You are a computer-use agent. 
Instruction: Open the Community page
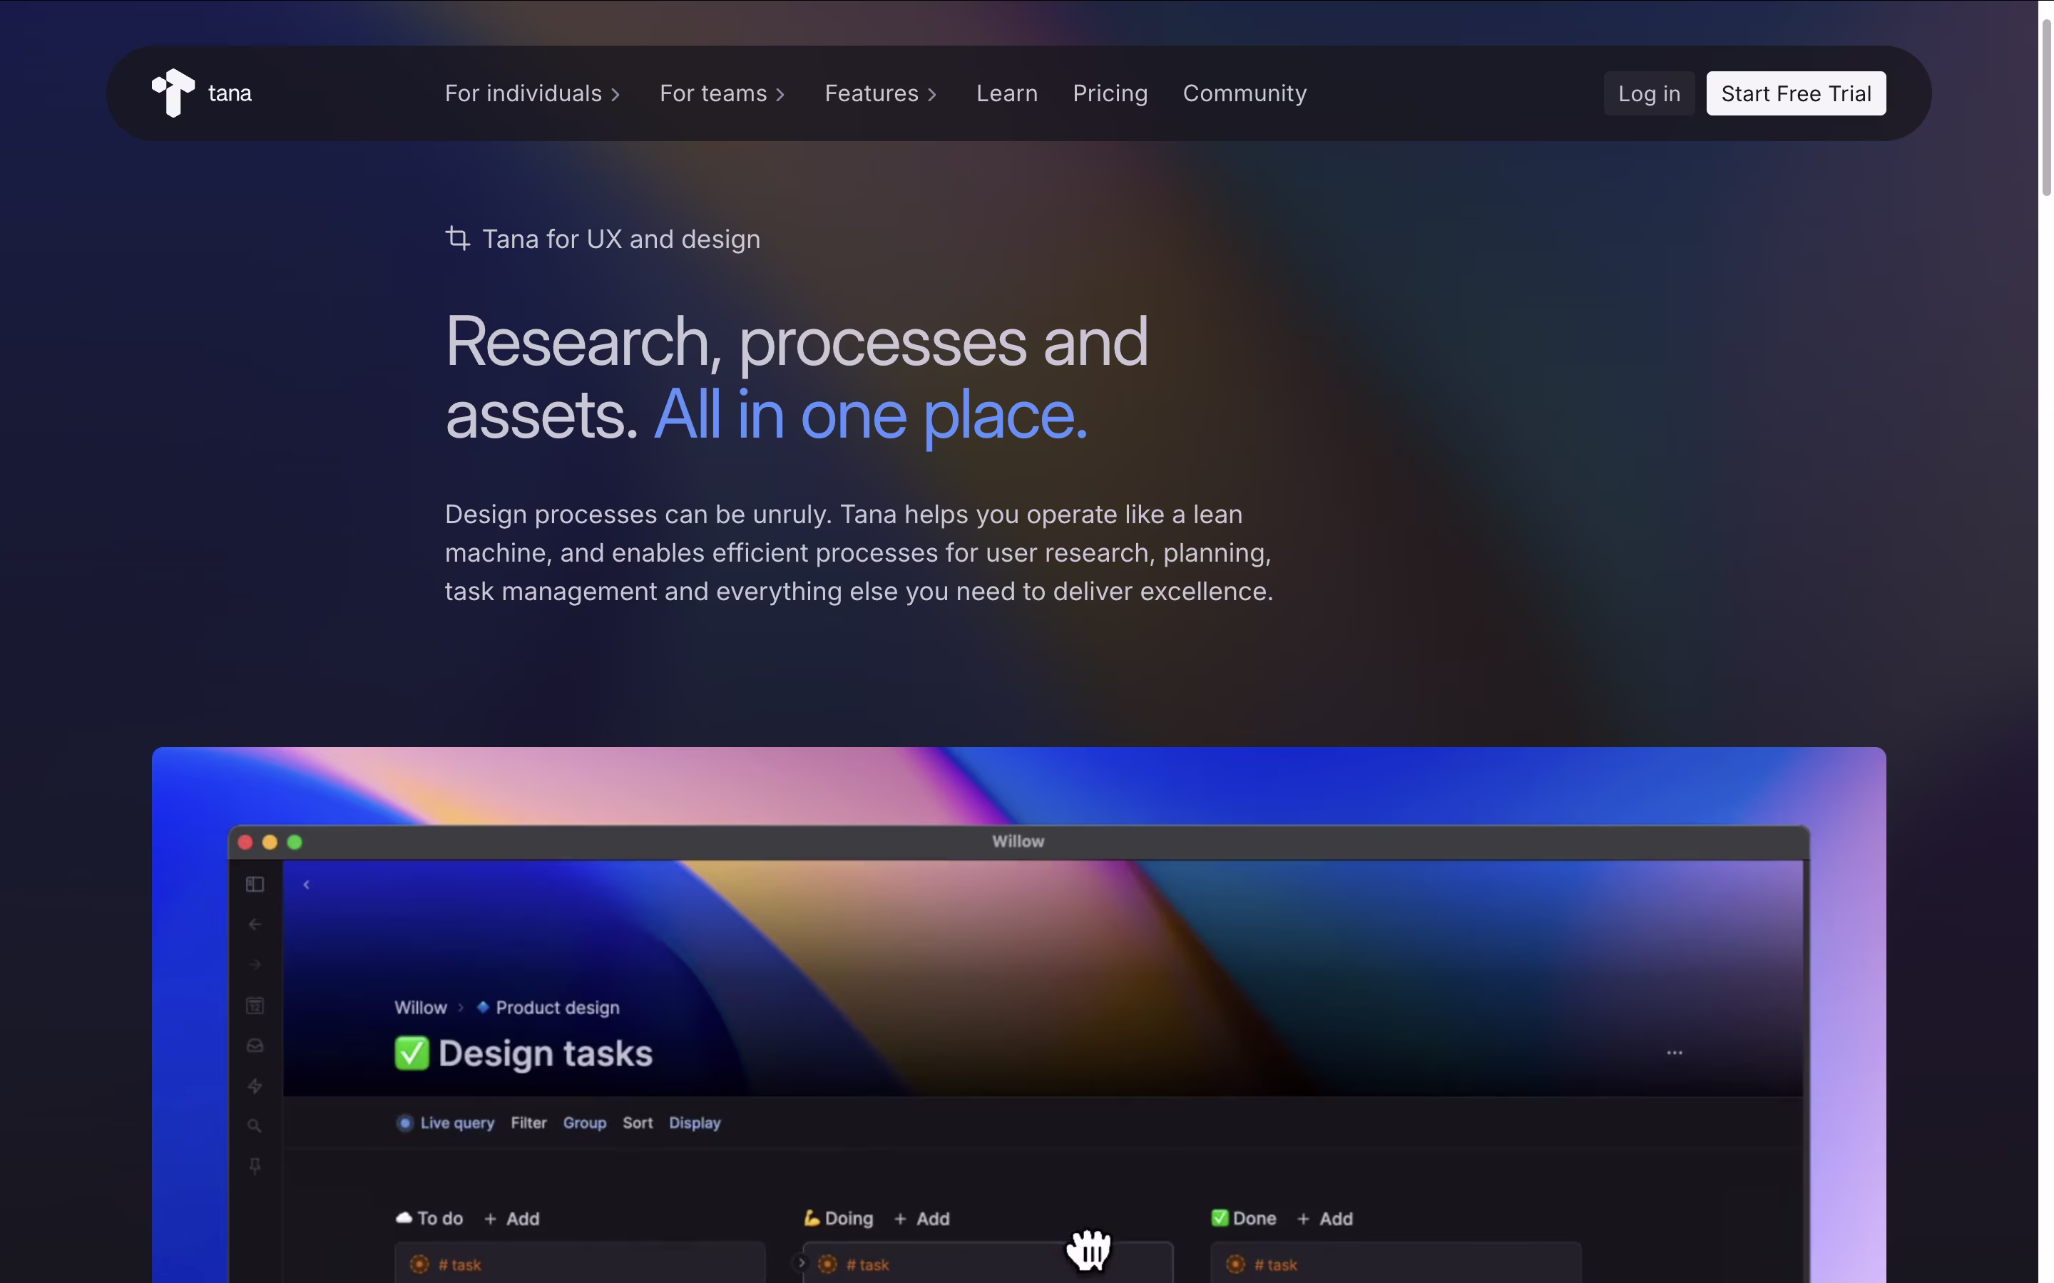pyautogui.click(x=1245, y=93)
